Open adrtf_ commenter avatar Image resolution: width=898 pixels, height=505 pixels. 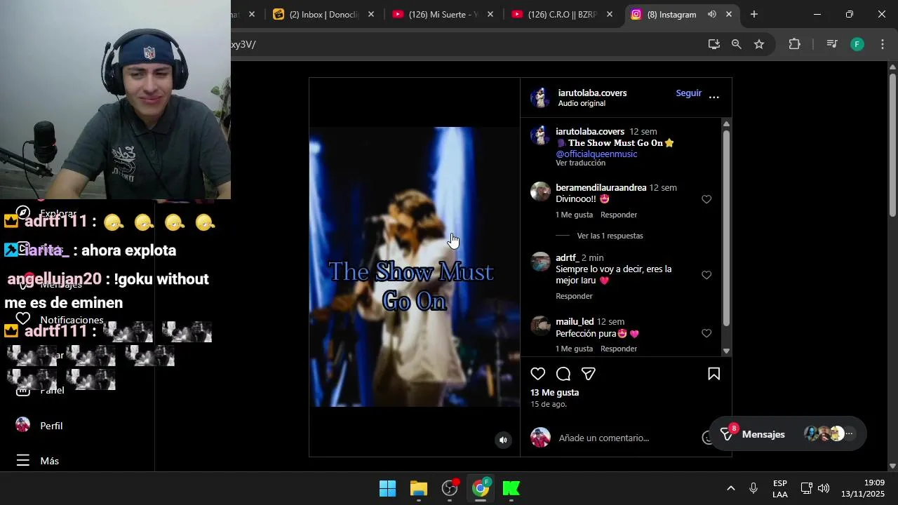tap(540, 262)
